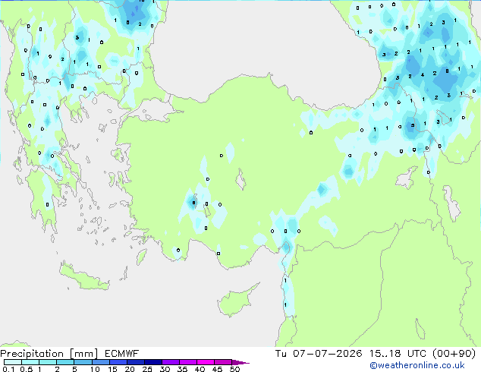Click the 30–35 mm purple legend box
This screenshot has width=481, height=372.
click(170, 362)
